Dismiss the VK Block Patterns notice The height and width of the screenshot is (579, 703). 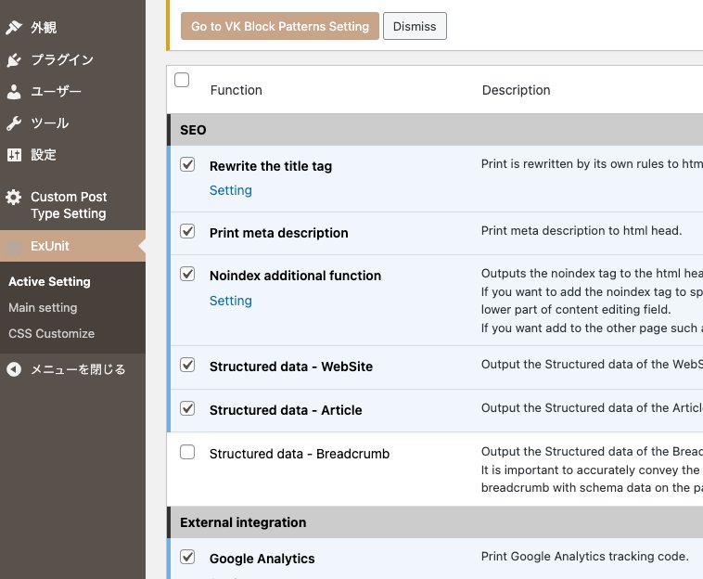tap(415, 27)
